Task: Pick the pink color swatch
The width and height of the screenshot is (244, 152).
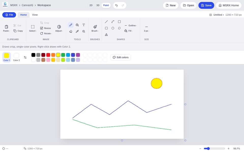Action: (48, 60)
